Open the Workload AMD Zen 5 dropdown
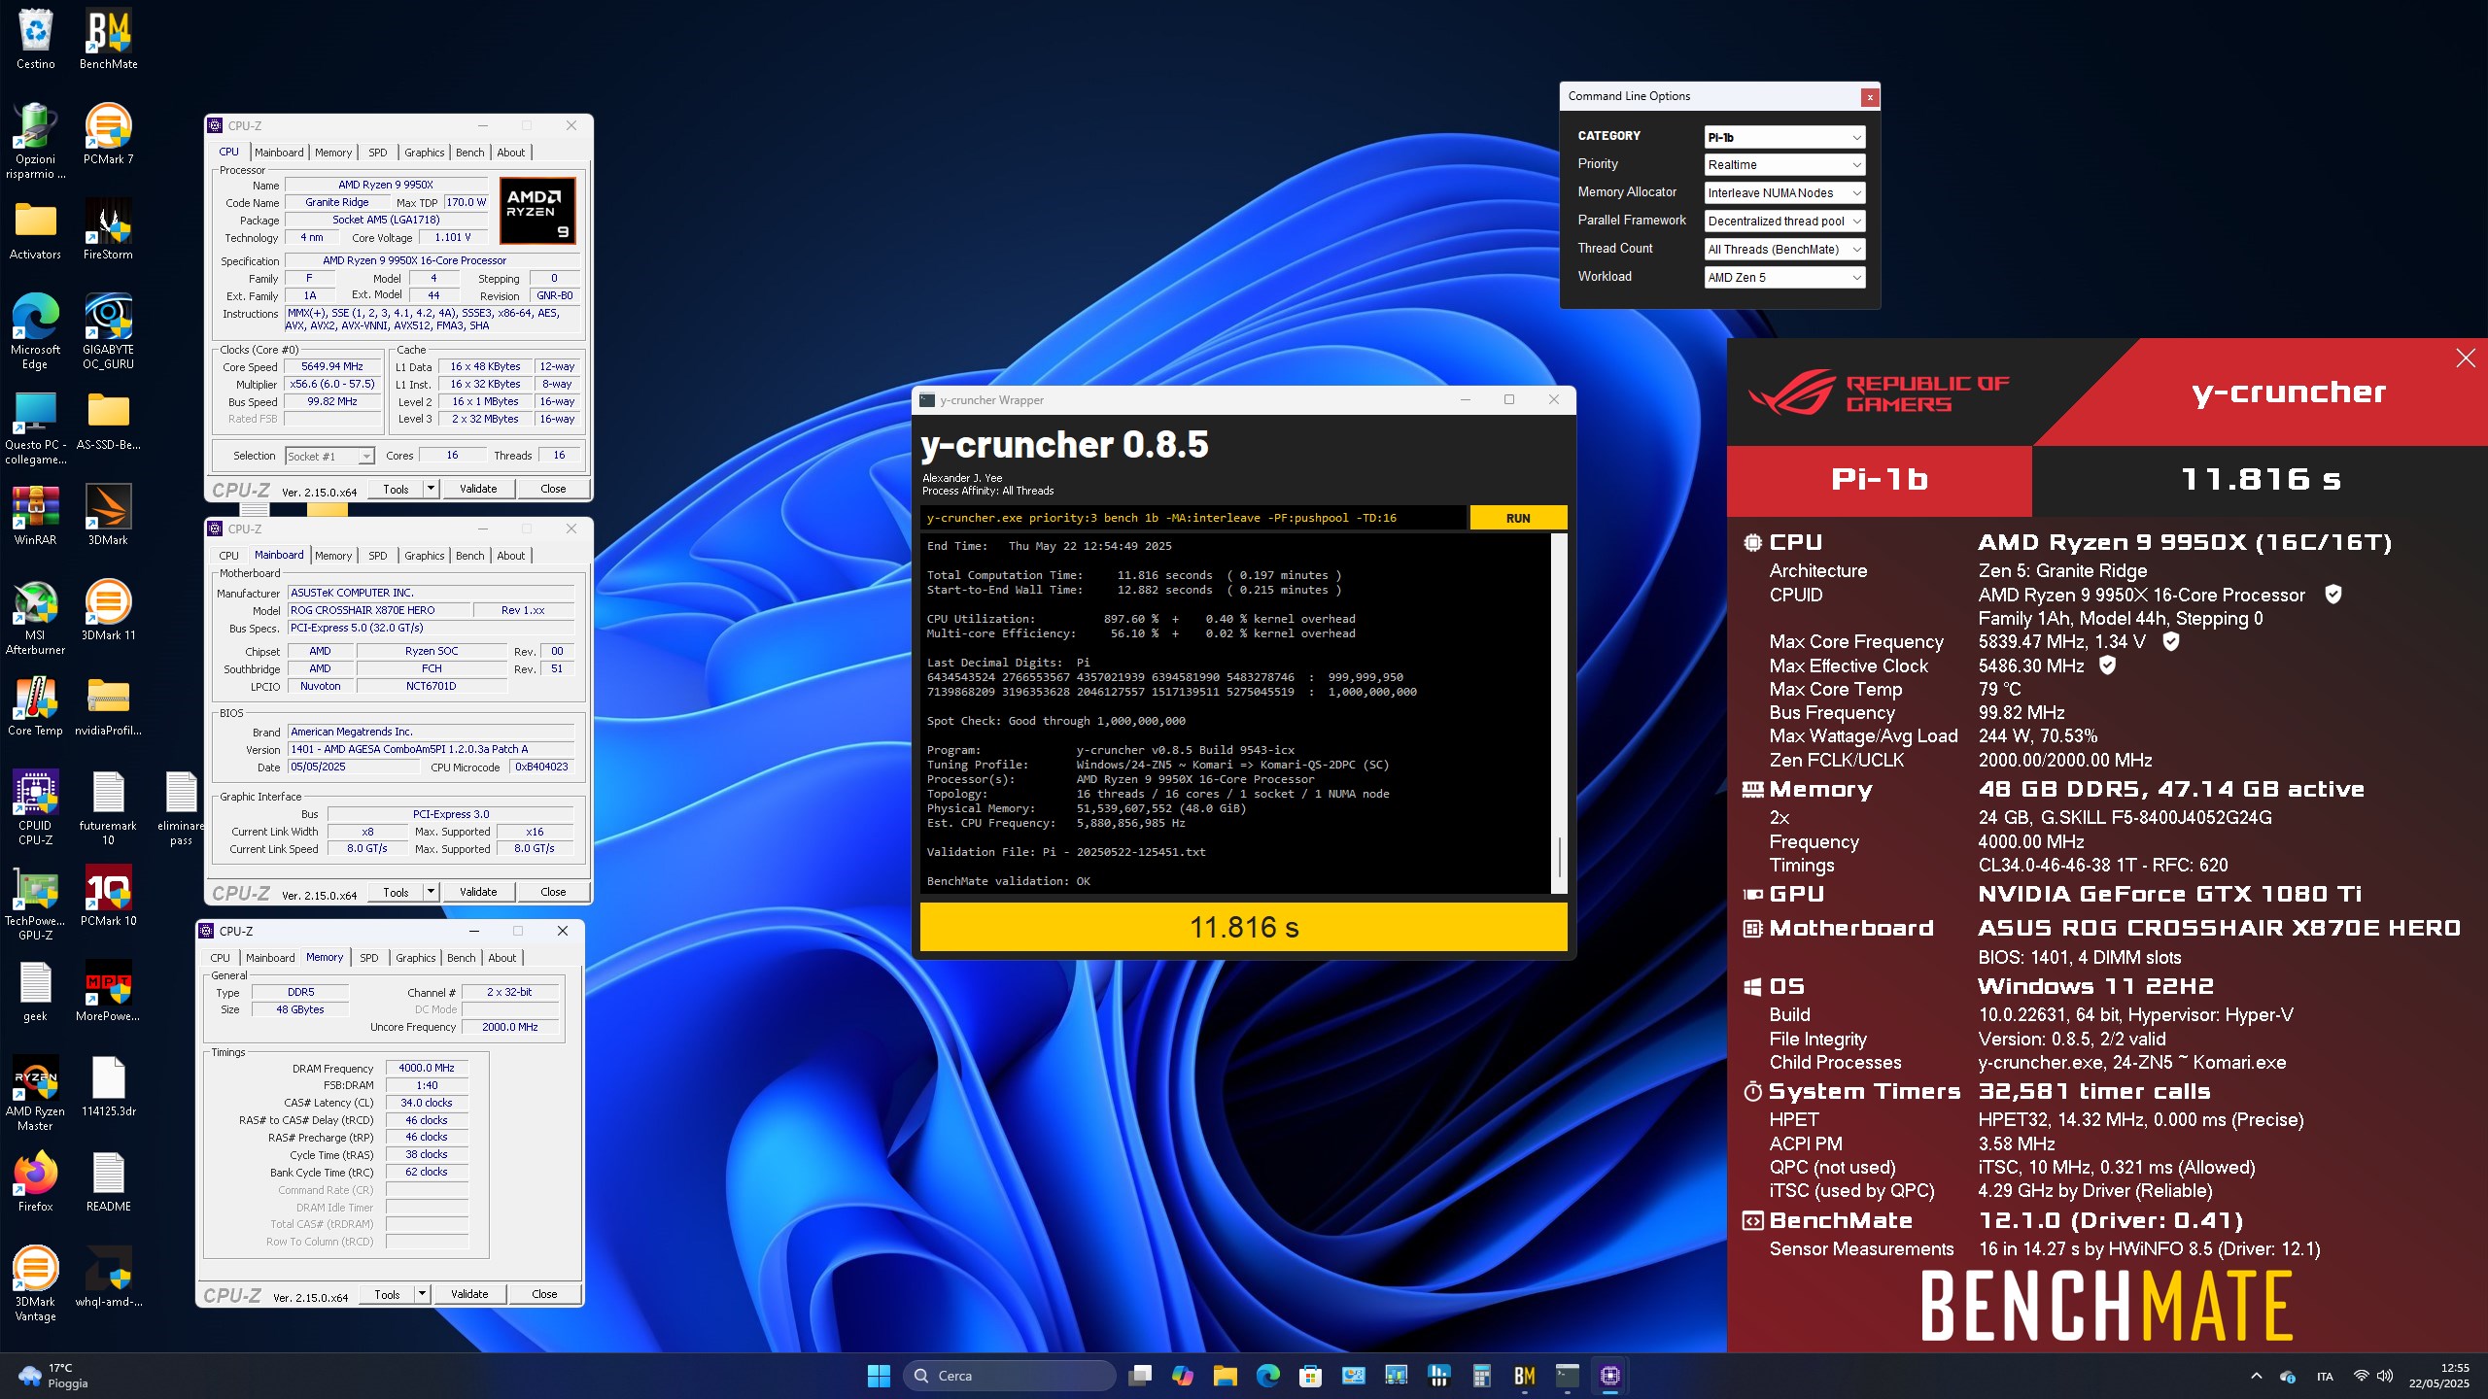Image resolution: width=2488 pixels, height=1399 pixels. 1784,278
